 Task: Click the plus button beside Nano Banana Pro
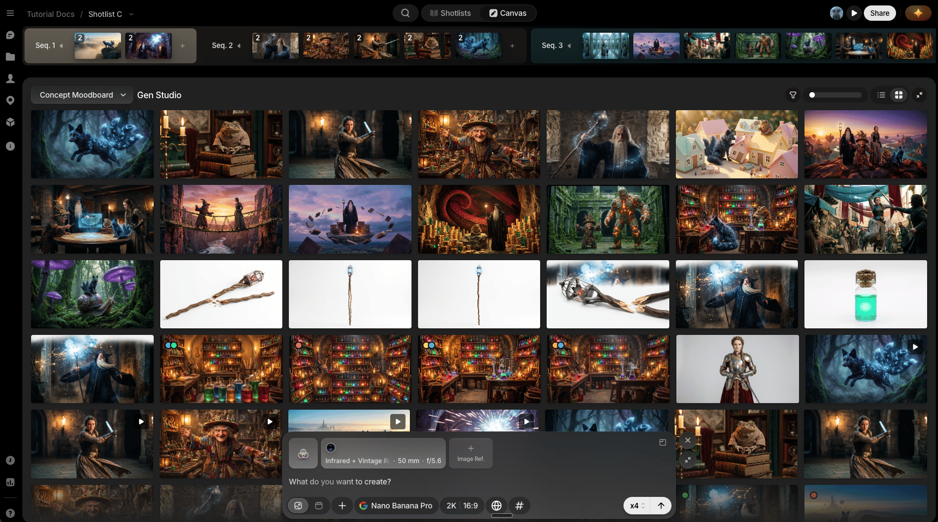(342, 506)
